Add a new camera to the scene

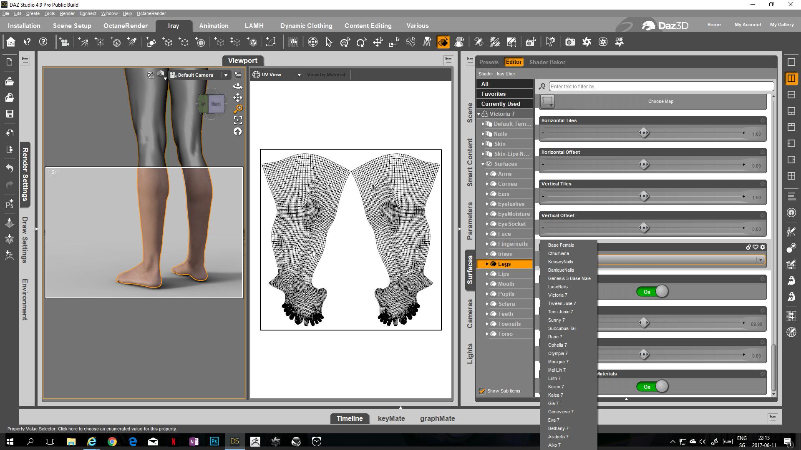click(65, 42)
